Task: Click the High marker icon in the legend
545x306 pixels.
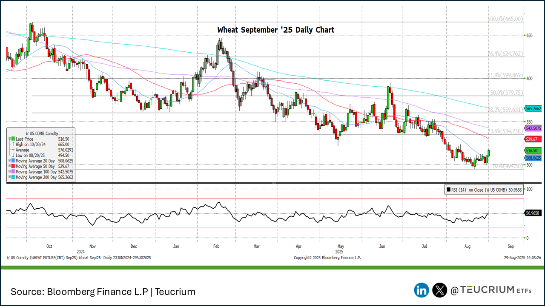Action: 13,144
